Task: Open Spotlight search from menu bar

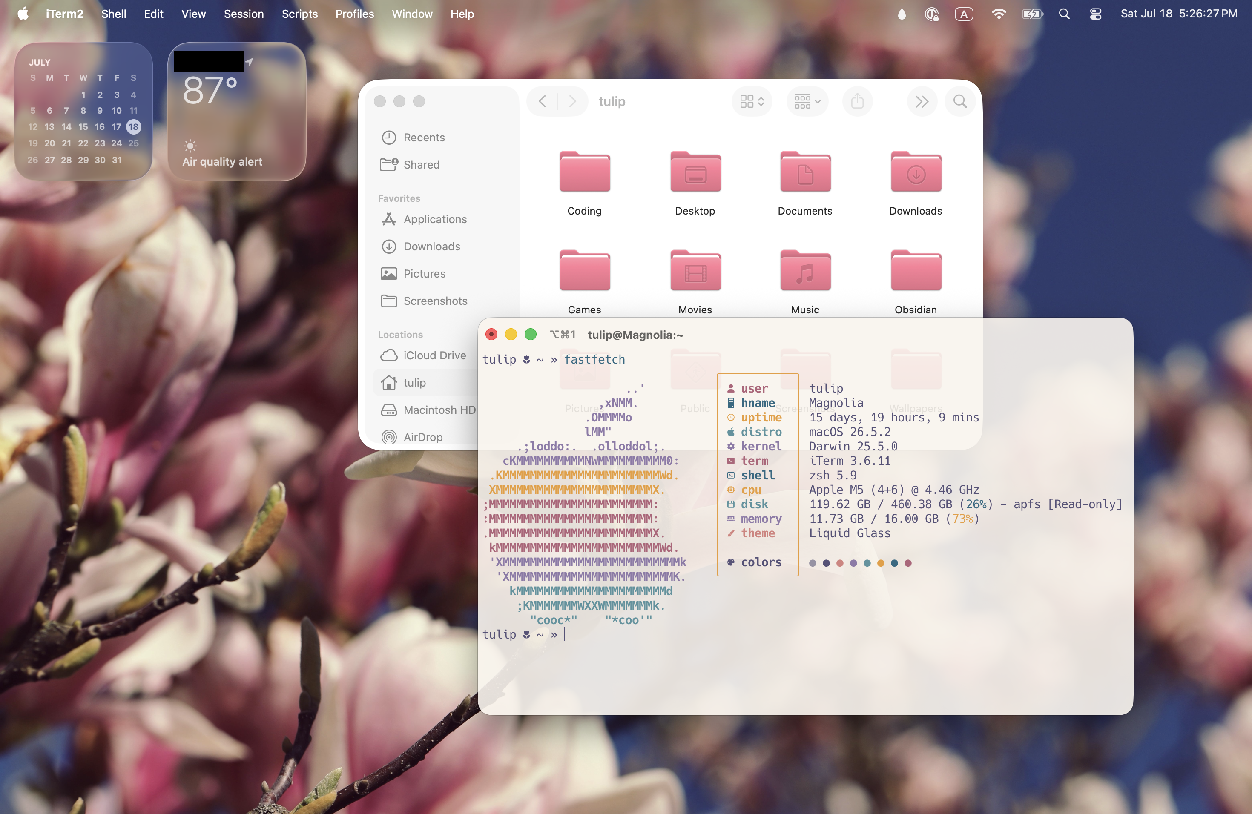Action: [x=1064, y=14]
